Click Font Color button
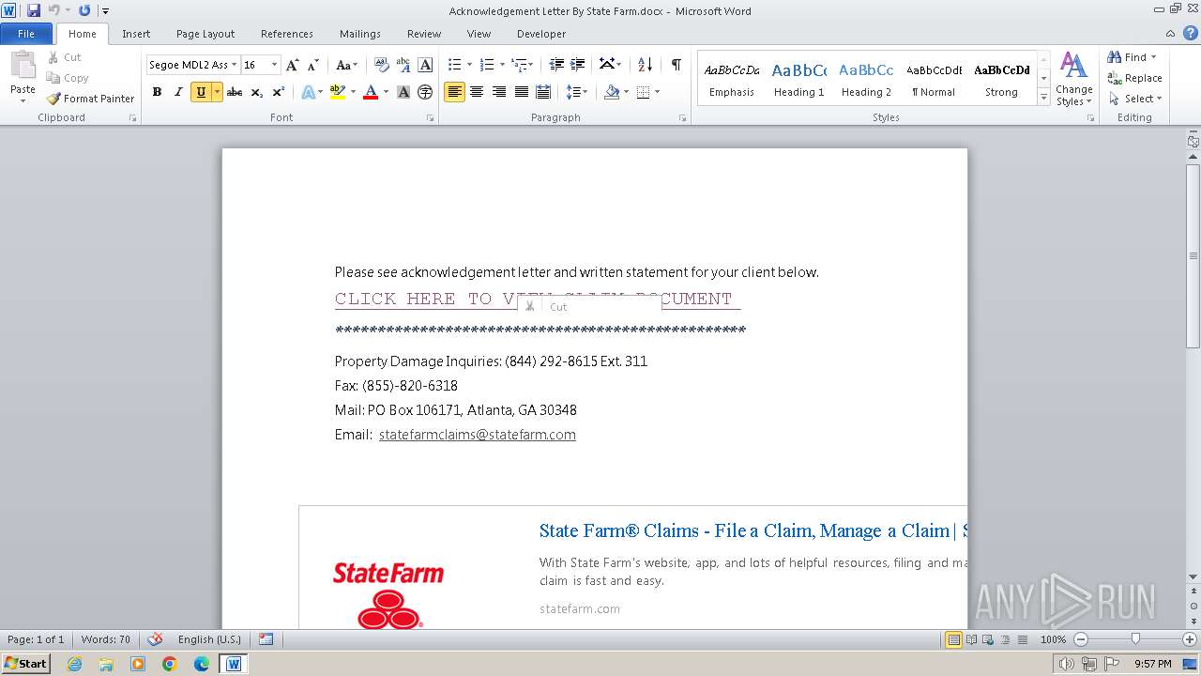This screenshot has height=676, width=1201. [x=371, y=92]
